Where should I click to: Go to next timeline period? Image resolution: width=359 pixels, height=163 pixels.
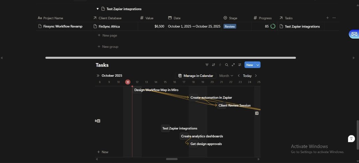256,76
